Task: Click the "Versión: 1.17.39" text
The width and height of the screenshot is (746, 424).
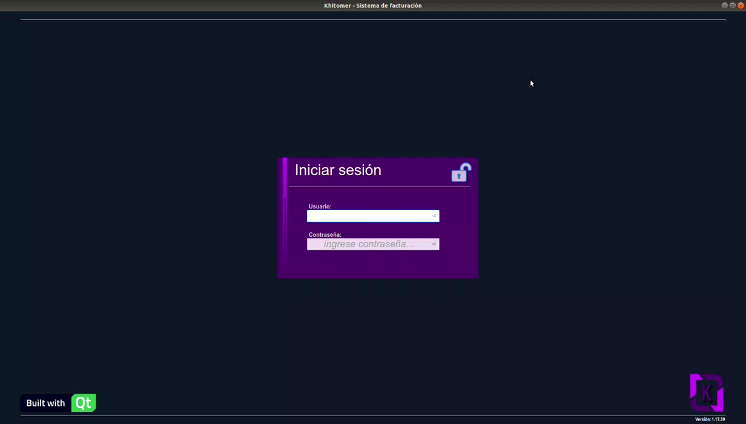Action: point(710,419)
